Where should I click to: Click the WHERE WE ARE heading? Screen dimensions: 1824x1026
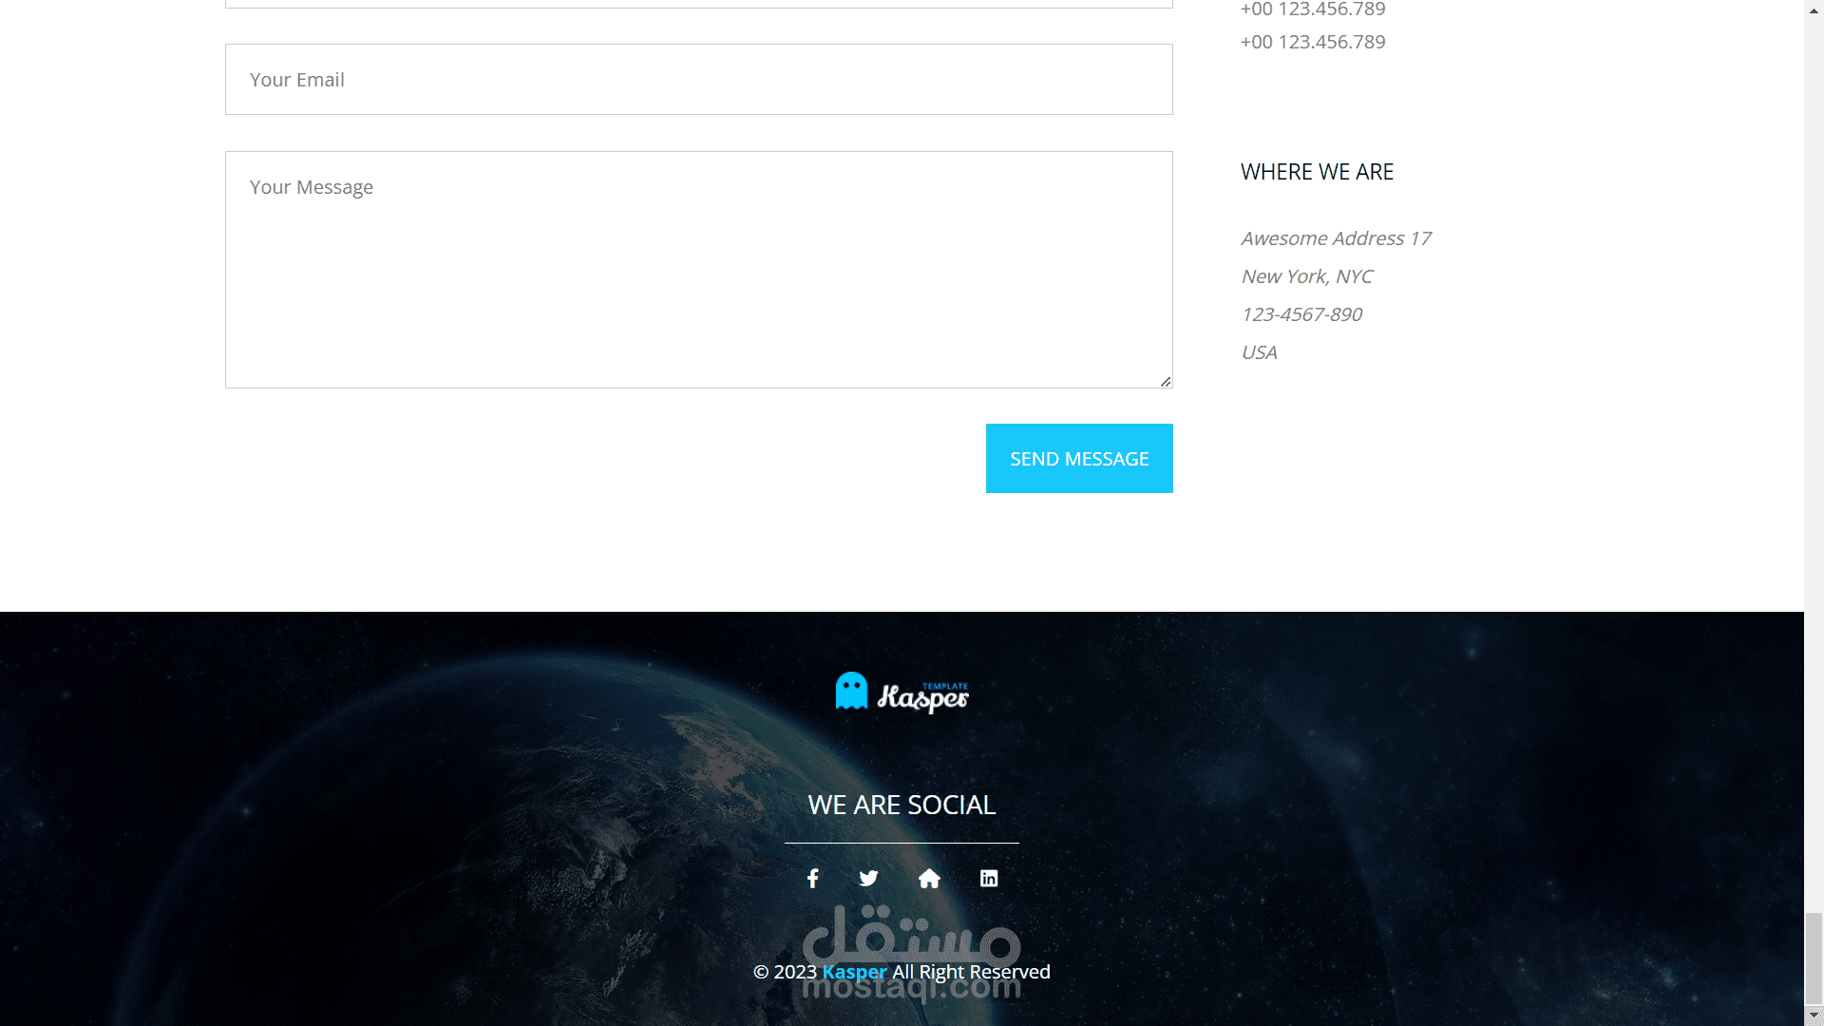point(1317,172)
